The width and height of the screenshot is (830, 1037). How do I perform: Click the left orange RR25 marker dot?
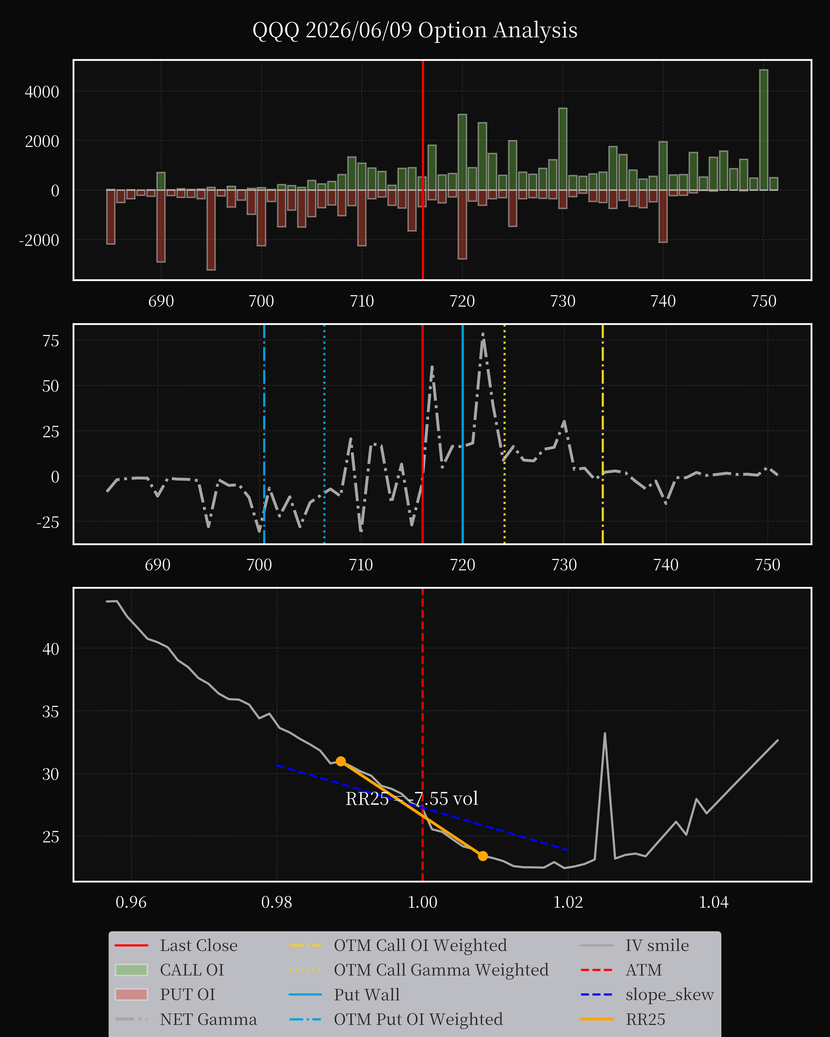coord(341,762)
